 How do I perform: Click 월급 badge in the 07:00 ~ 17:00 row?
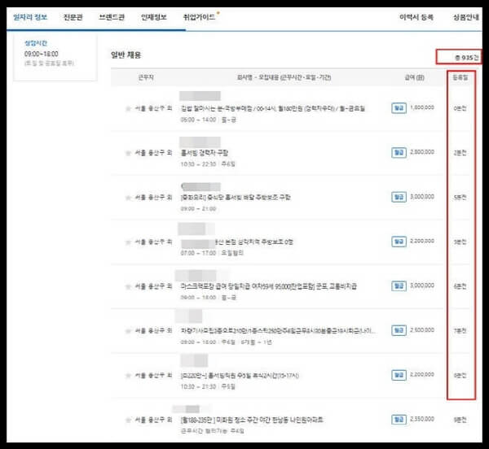[399, 242]
